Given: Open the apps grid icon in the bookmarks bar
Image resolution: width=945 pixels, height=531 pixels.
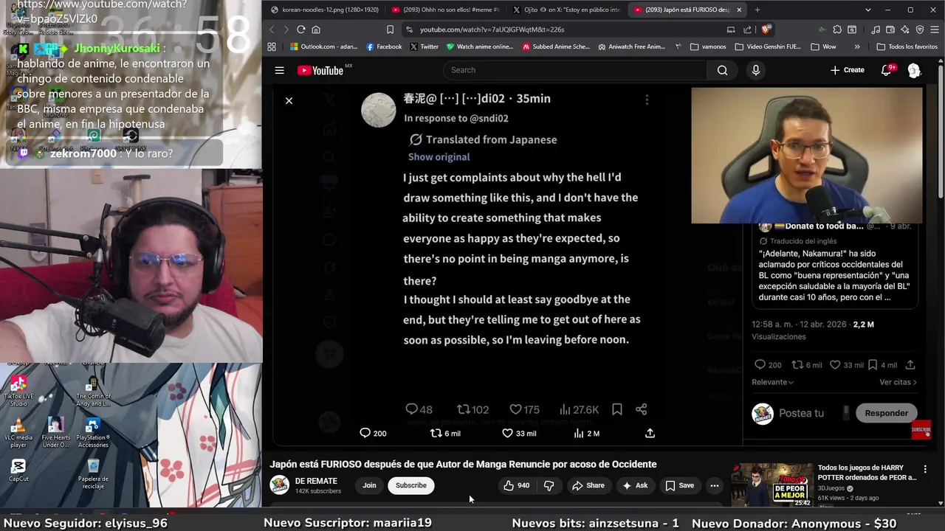Looking at the screenshot, I should [272, 46].
